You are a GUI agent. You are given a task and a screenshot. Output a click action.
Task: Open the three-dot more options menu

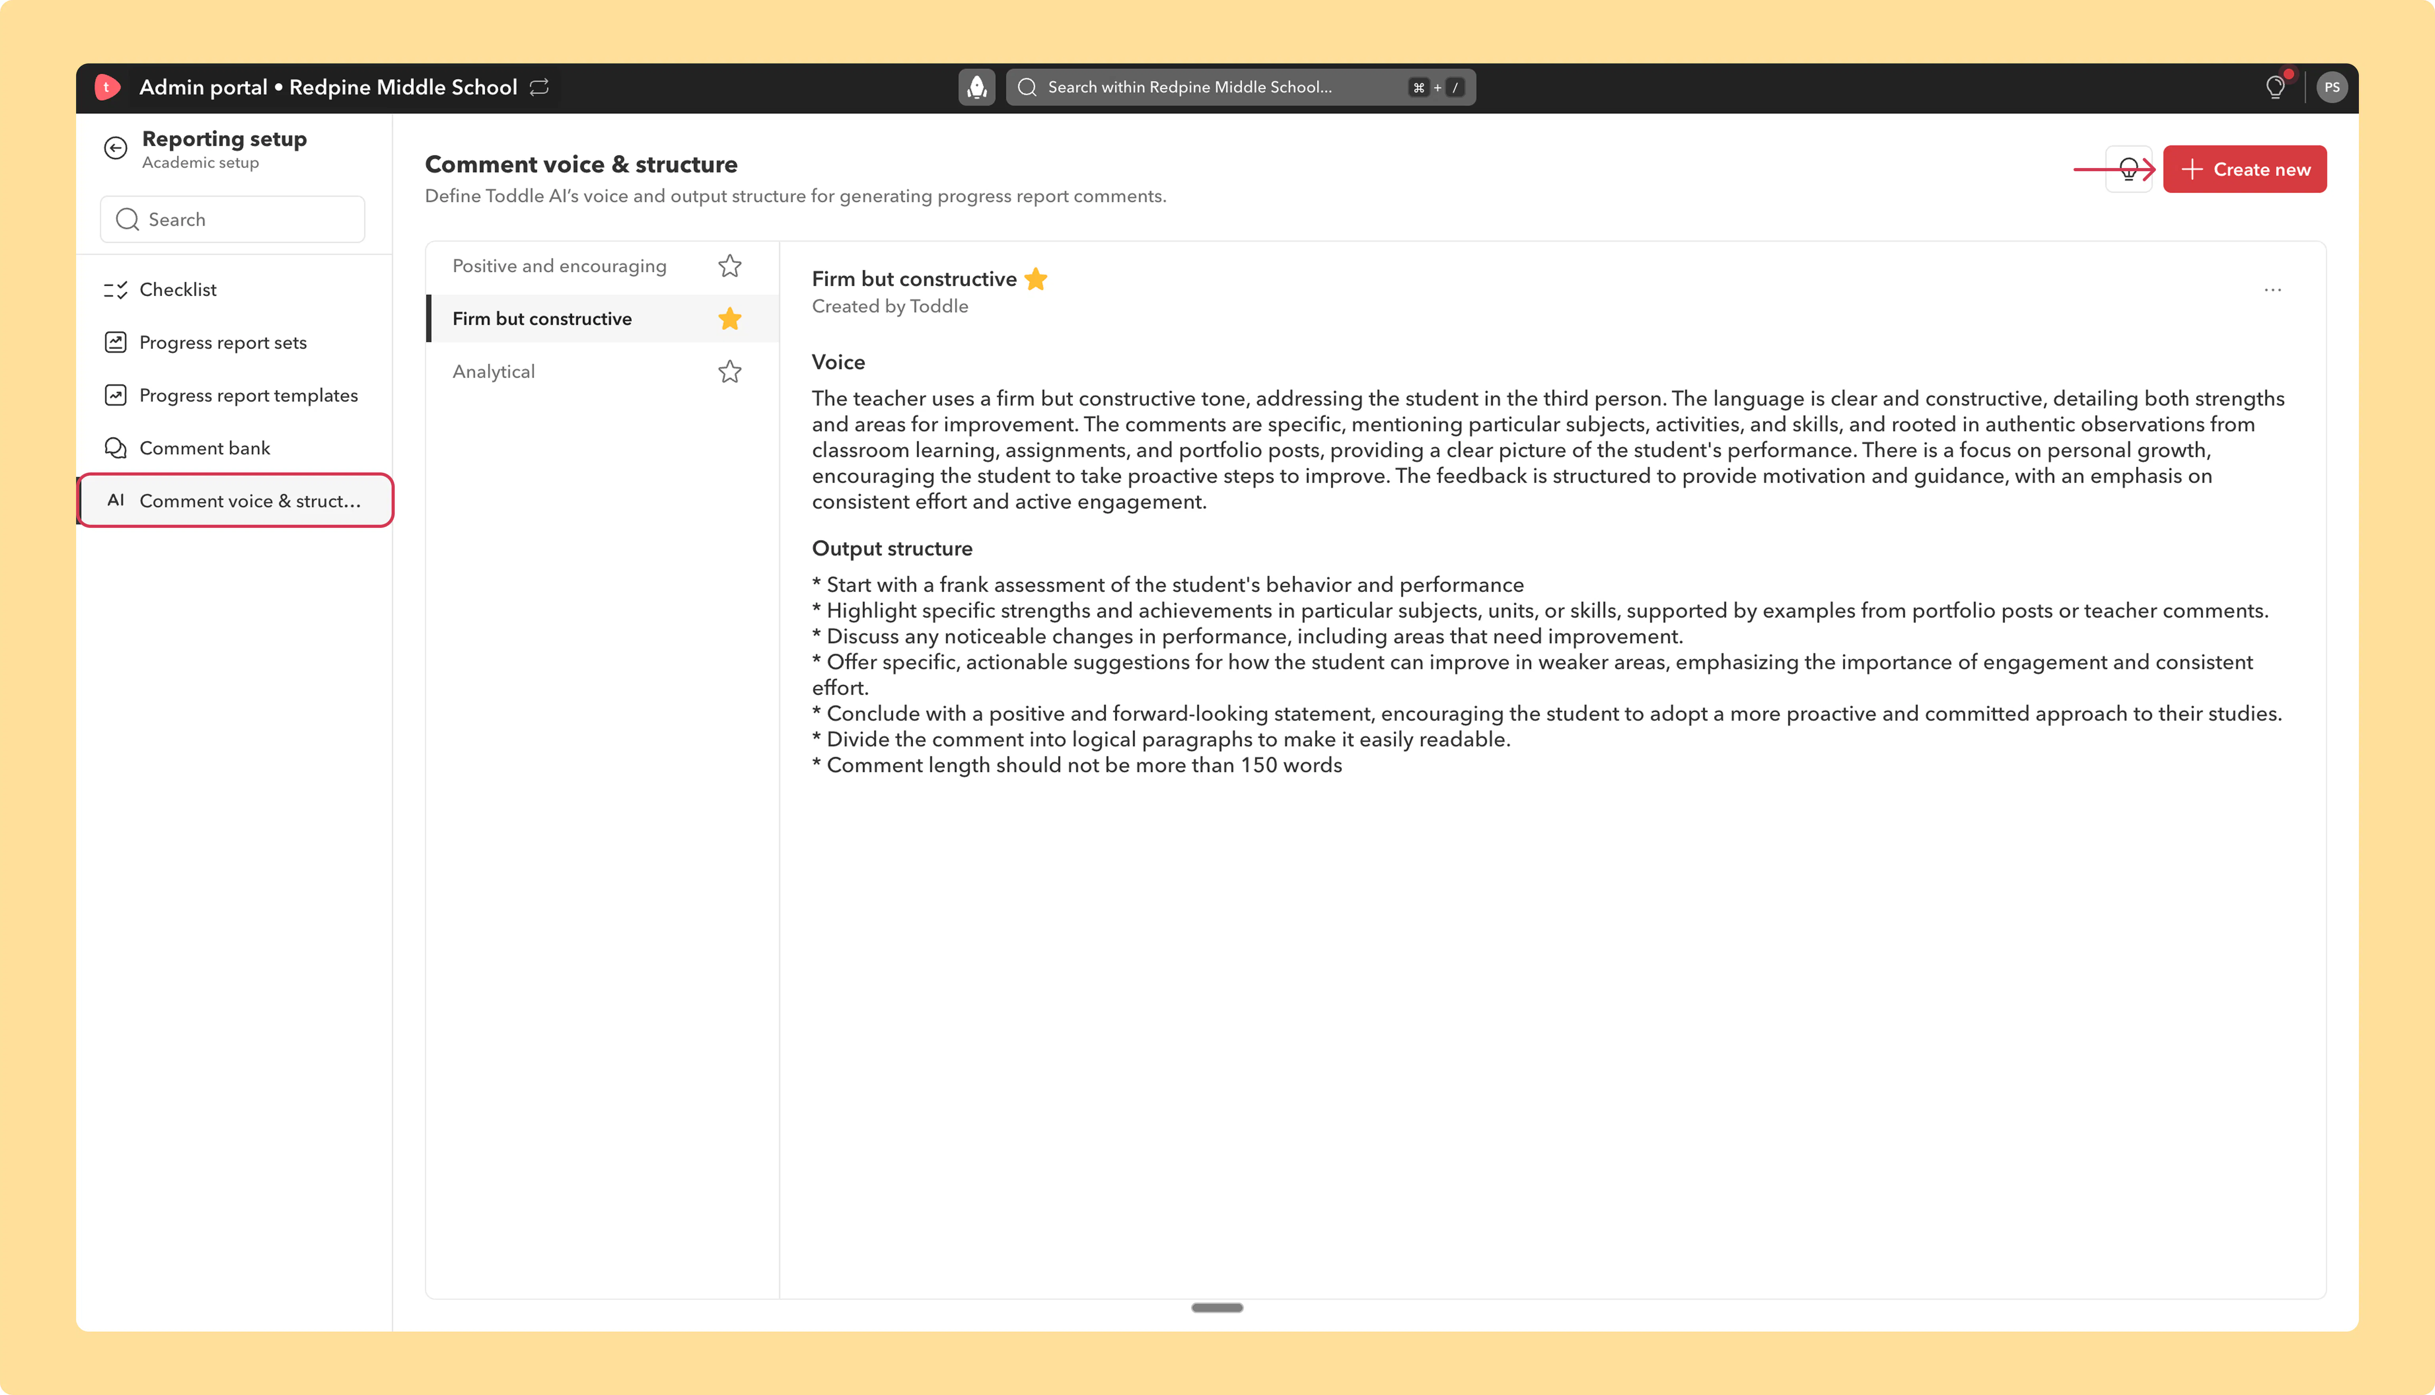(2272, 289)
